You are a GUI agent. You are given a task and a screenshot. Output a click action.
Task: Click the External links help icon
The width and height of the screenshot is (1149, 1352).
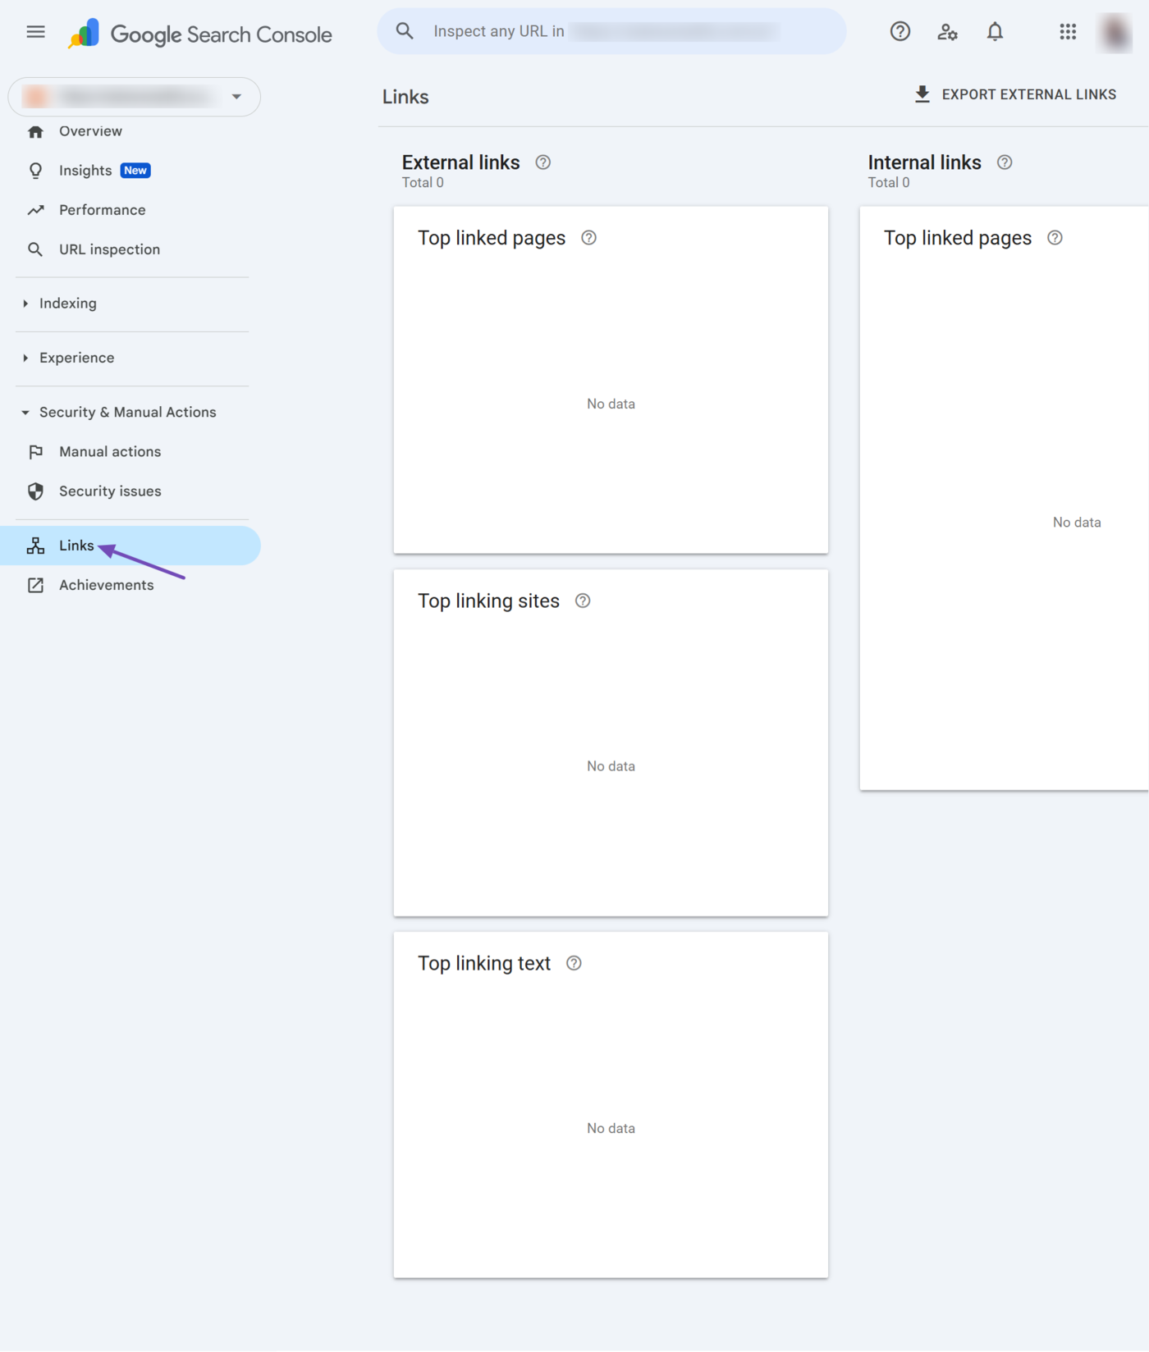tap(542, 162)
